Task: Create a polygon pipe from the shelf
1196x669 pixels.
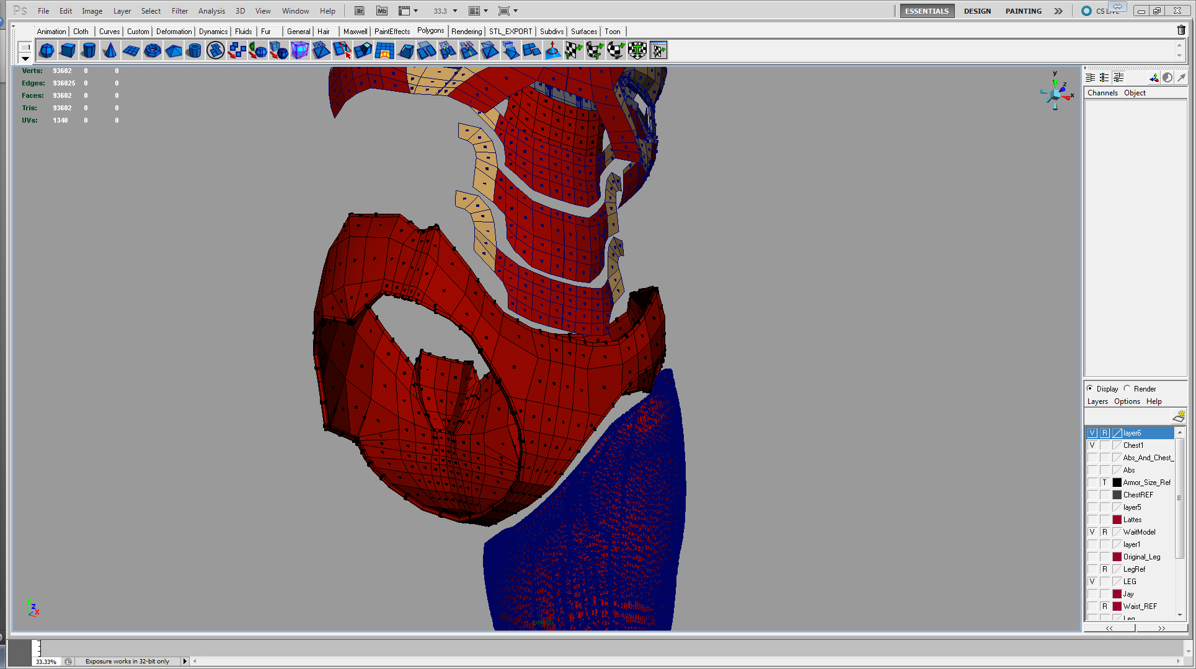Action: (195, 51)
